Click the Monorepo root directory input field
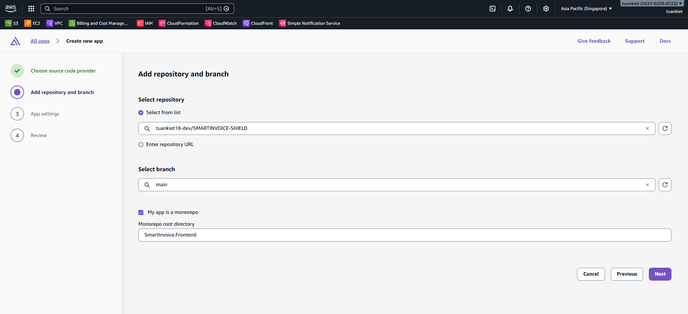This screenshot has width=688, height=314. coord(405,235)
